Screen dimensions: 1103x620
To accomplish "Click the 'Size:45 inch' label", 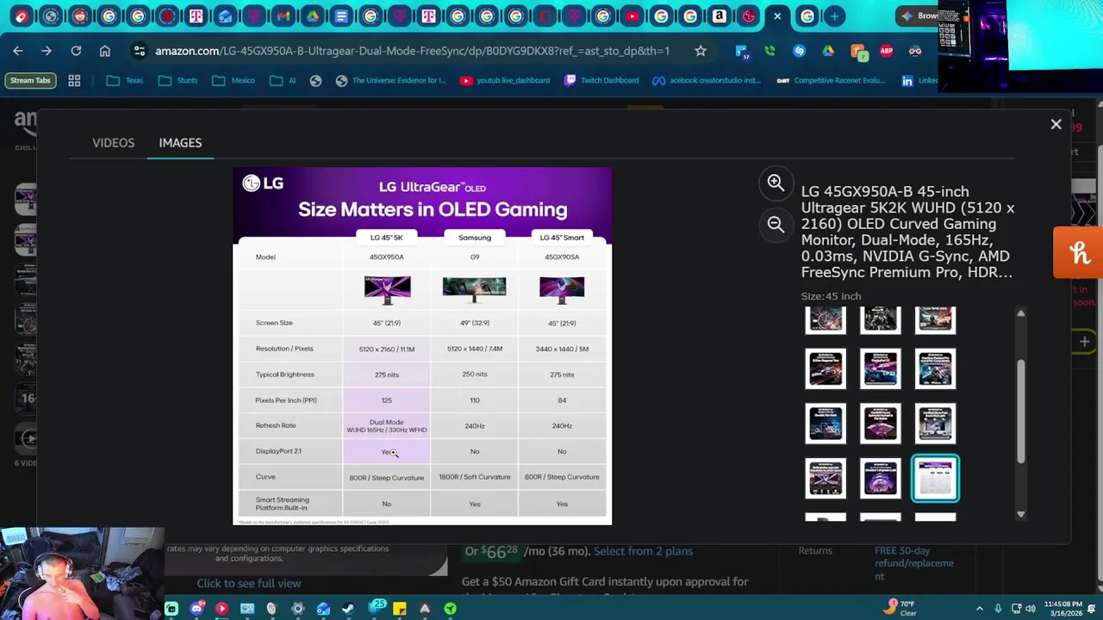I will 831,296.
